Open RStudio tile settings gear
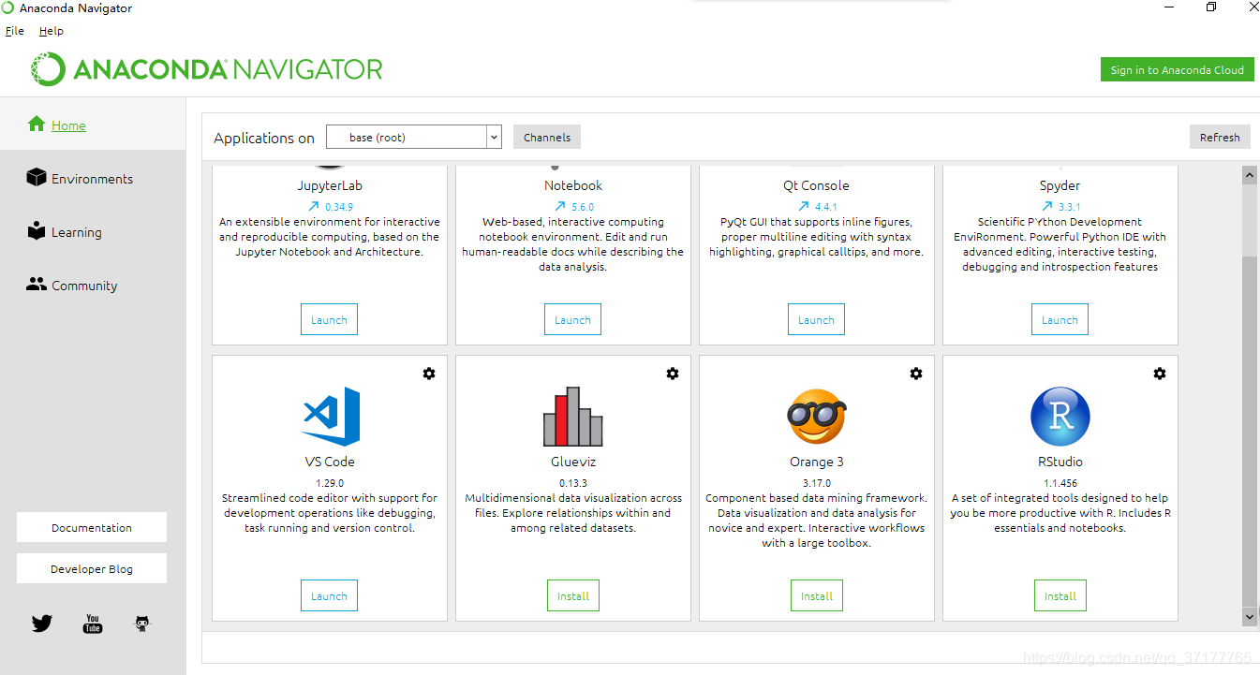This screenshot has width=1260, height=675. pos(1160,374)
